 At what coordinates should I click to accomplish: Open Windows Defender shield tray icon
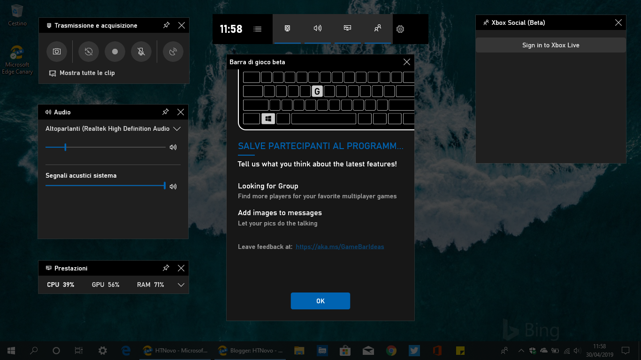(533, 351)
